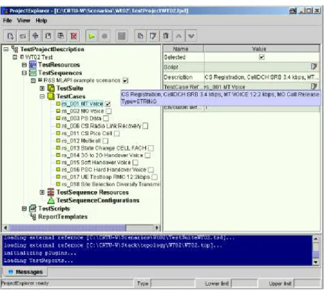Collapse the TestProjectDescription root node
This screenshot has width=324, height=290.
coord(6,49)
